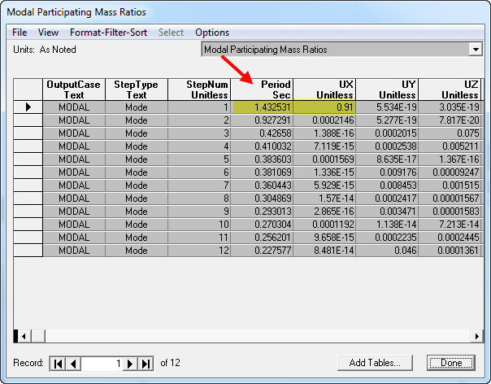The height and width of the screenshot is (384, 491).
Task: Click UY value 5.534E-19
Action: coord(387,107)
